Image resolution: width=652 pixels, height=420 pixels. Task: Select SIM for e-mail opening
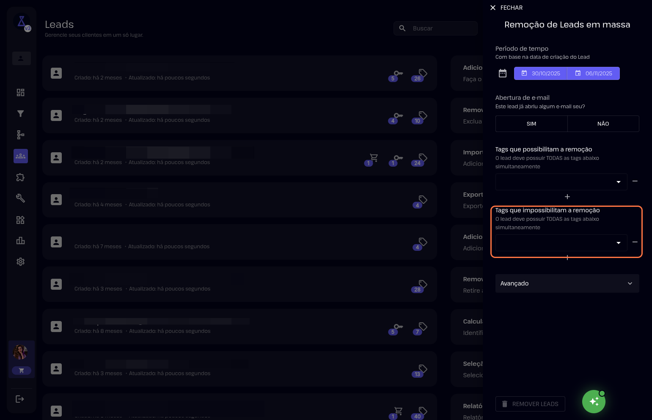[531, 124]
